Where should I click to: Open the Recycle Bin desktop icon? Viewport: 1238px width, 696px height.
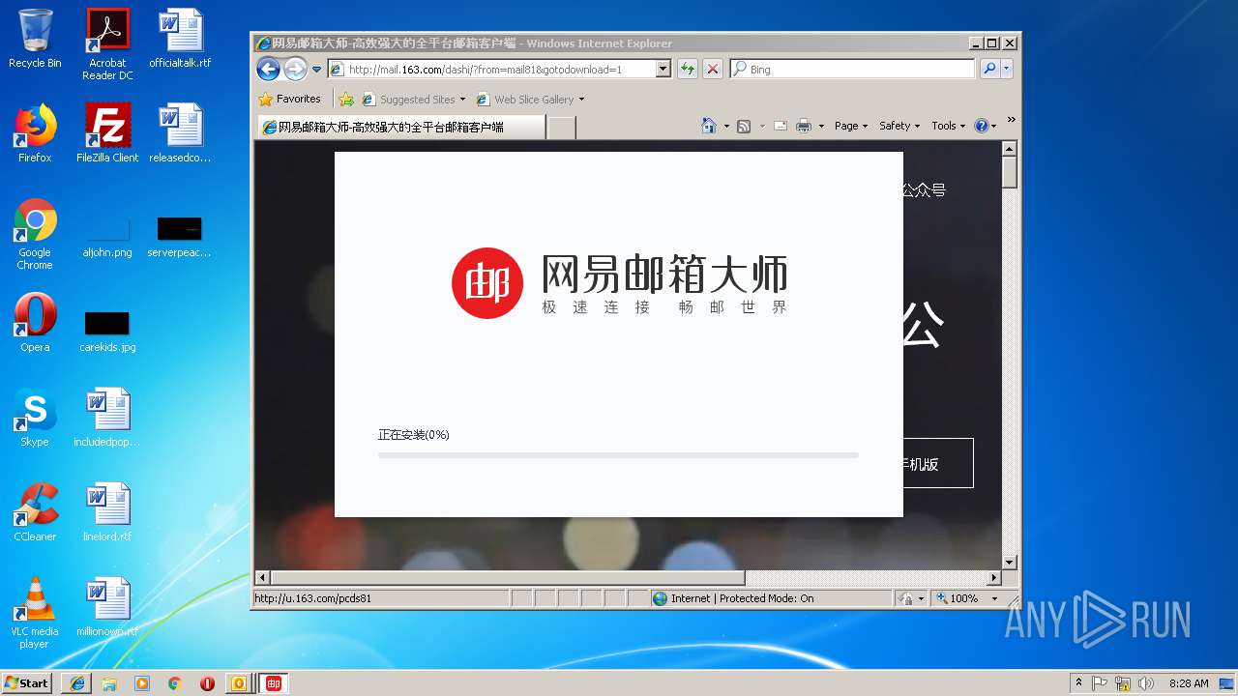point(35,39)
